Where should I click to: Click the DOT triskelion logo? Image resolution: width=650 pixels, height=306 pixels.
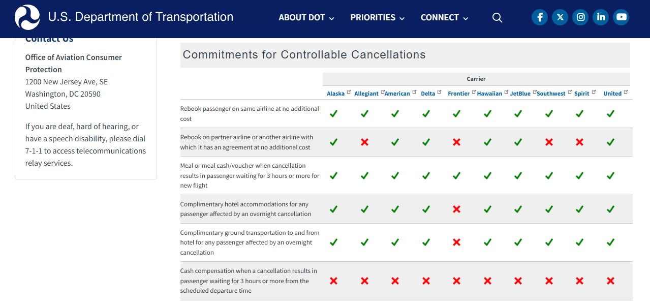point(27,17)
